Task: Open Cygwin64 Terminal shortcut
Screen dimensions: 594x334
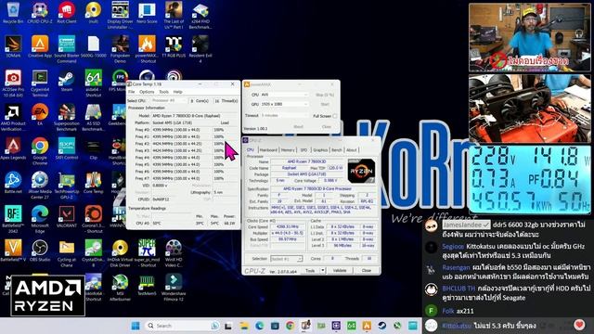Action: [40, 83]
